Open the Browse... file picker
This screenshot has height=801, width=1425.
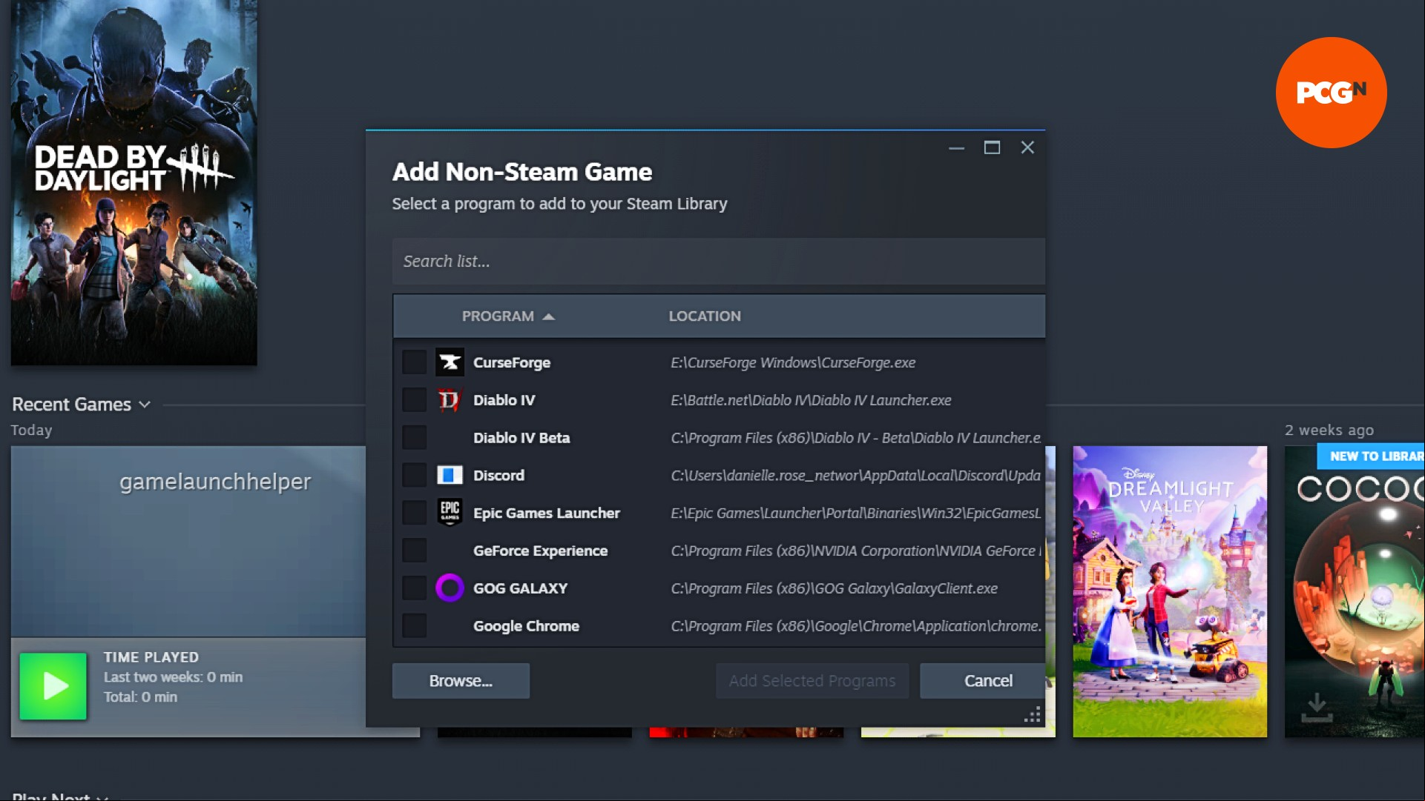click(x=461, y=681)
